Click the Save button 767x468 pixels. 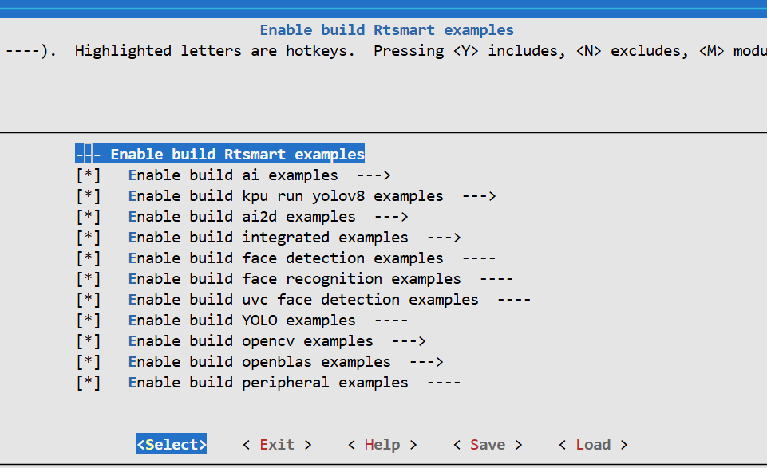[488, 445]
